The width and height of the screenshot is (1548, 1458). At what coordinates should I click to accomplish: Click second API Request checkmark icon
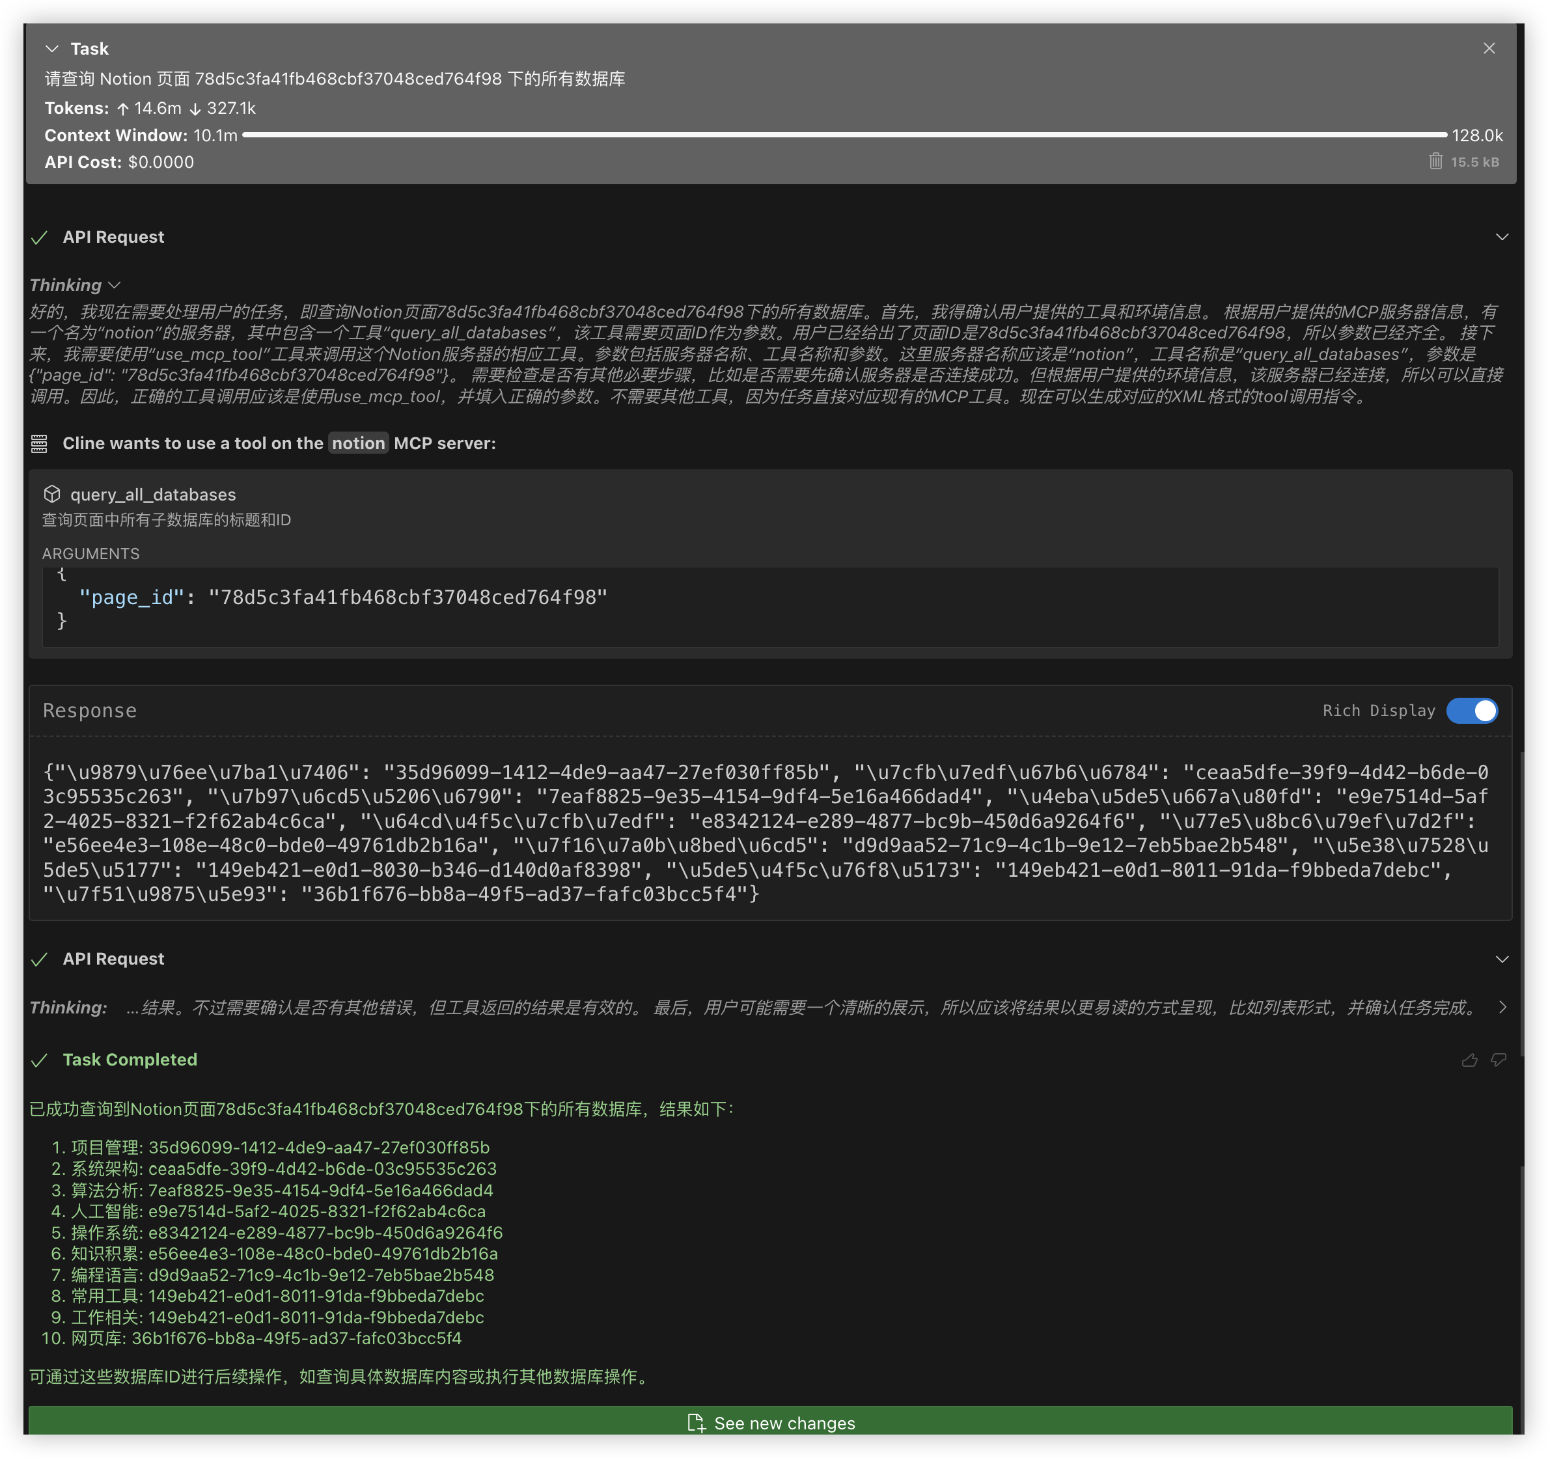point(39,960)
